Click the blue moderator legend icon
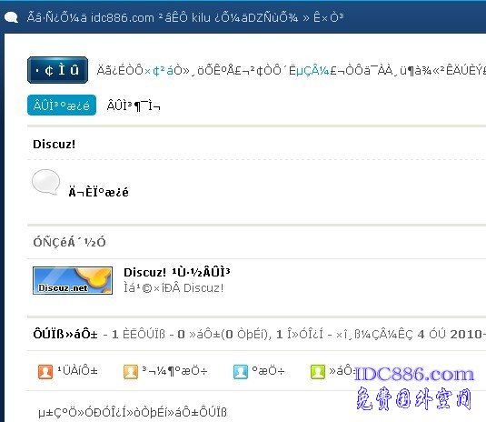This screenshot has height=422, width=486. [241, 371]
